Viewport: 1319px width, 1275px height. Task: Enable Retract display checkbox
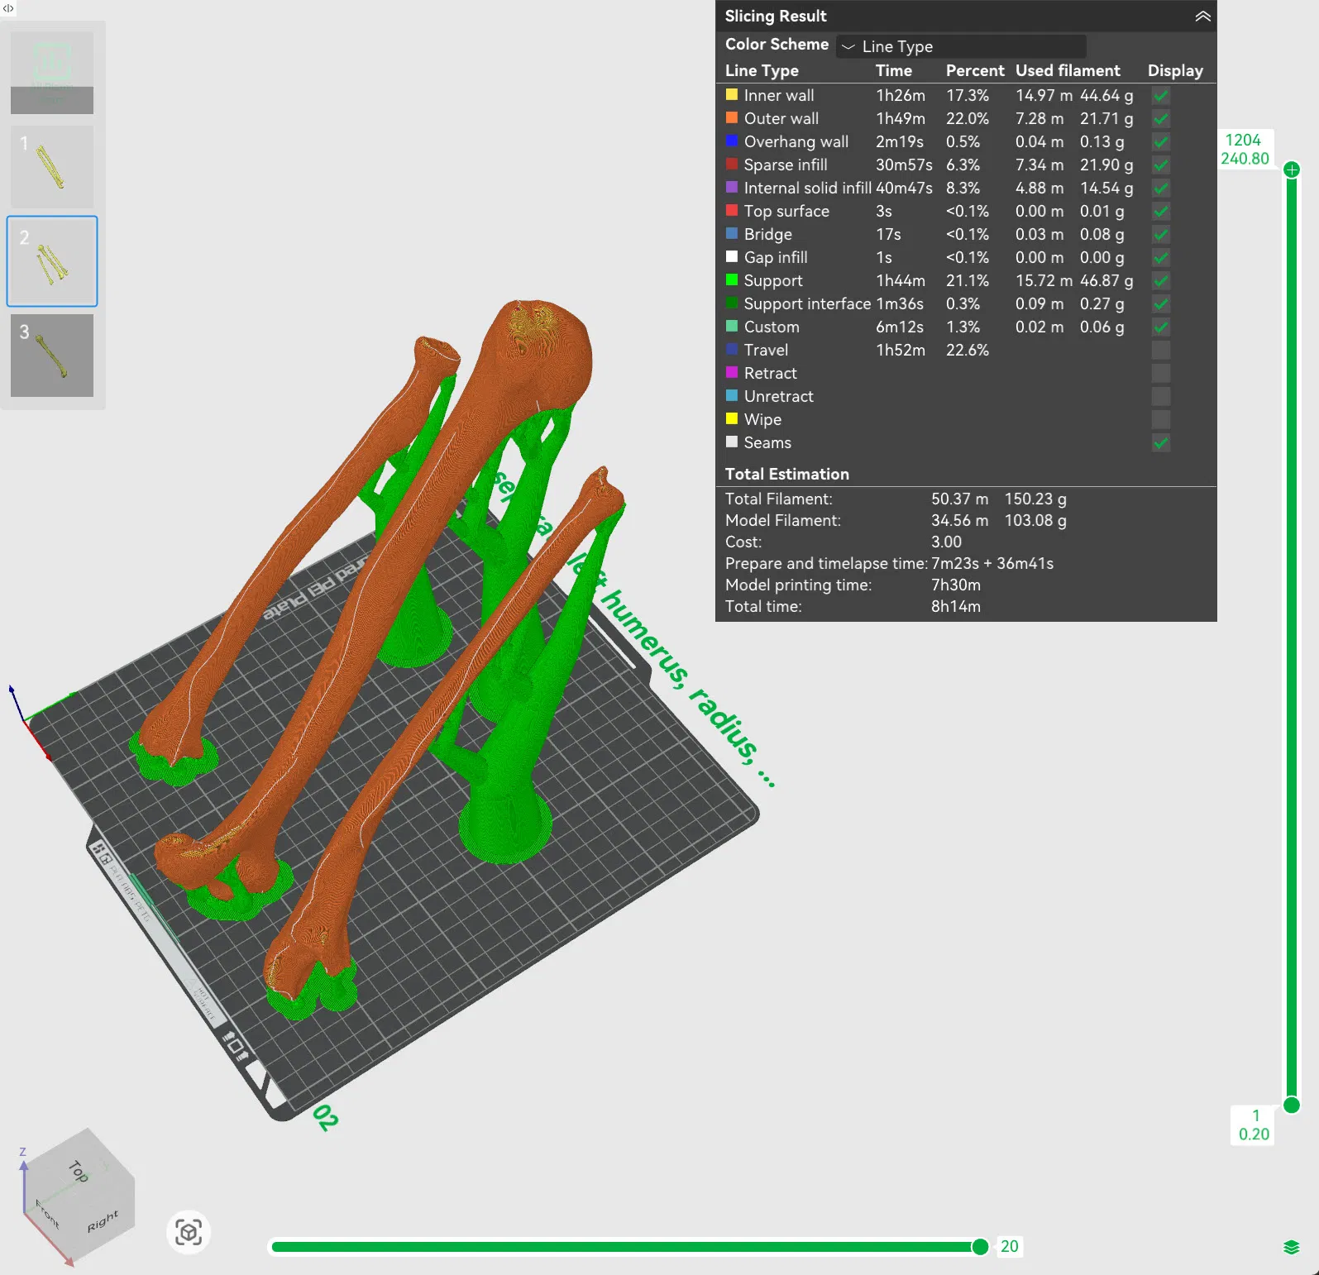tap(1161, 373)
